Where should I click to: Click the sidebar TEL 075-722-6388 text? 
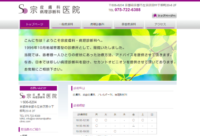[x=30, y=116]
